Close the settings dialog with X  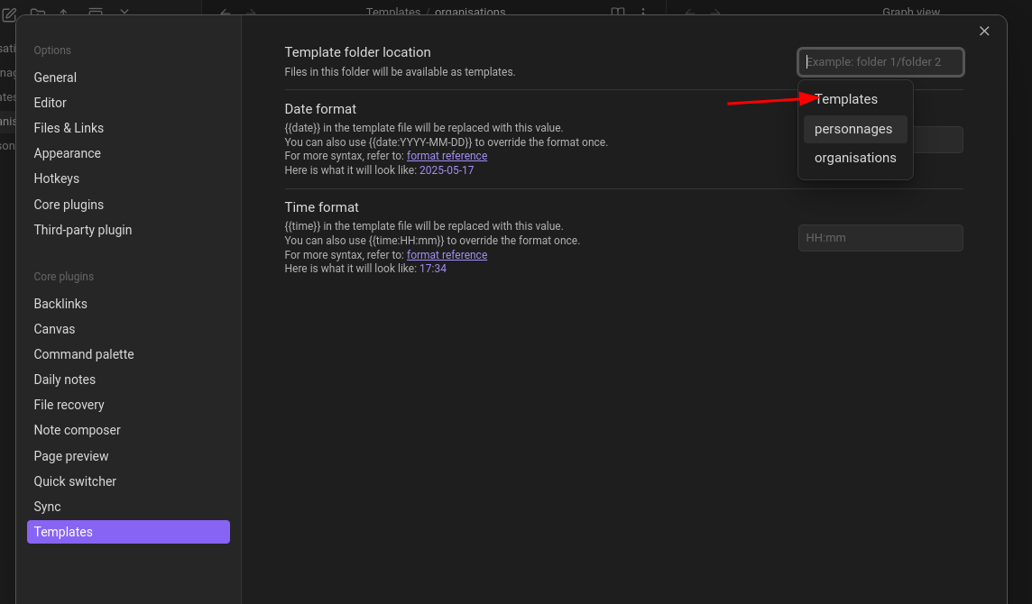click(x=984, y=32)
